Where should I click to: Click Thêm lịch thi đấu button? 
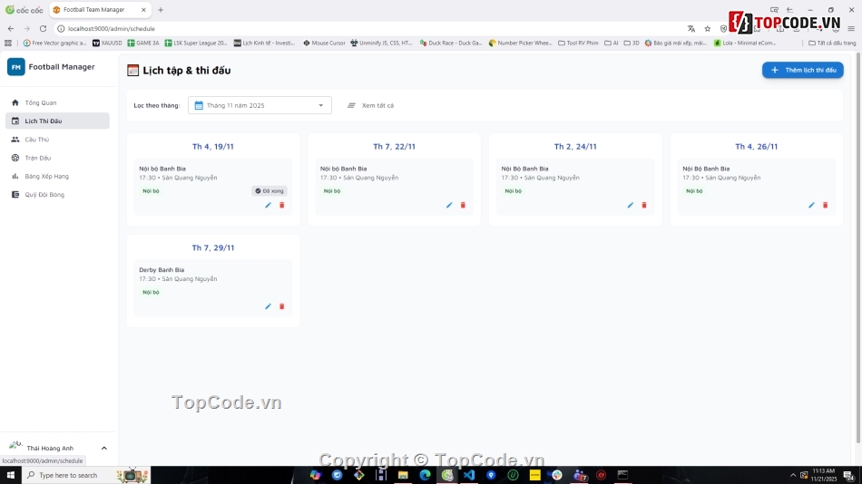tap(803, 70)
